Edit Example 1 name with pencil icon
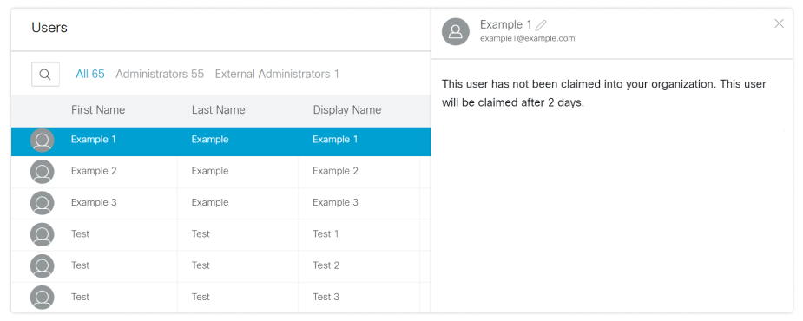 coord(541,25)
